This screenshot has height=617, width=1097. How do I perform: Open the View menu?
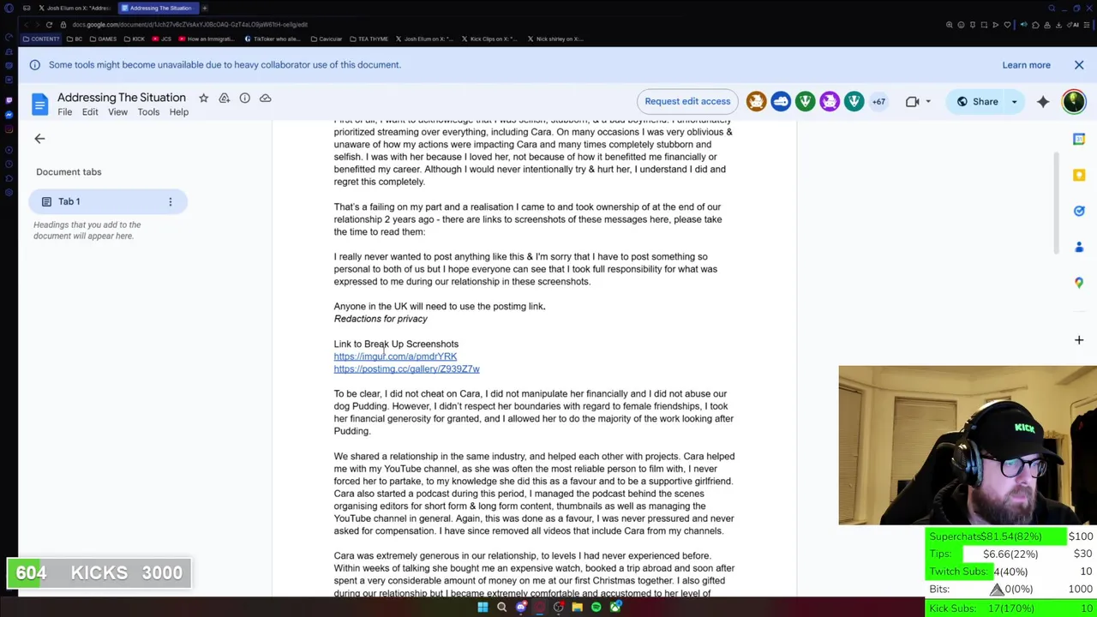coord(117,112)
